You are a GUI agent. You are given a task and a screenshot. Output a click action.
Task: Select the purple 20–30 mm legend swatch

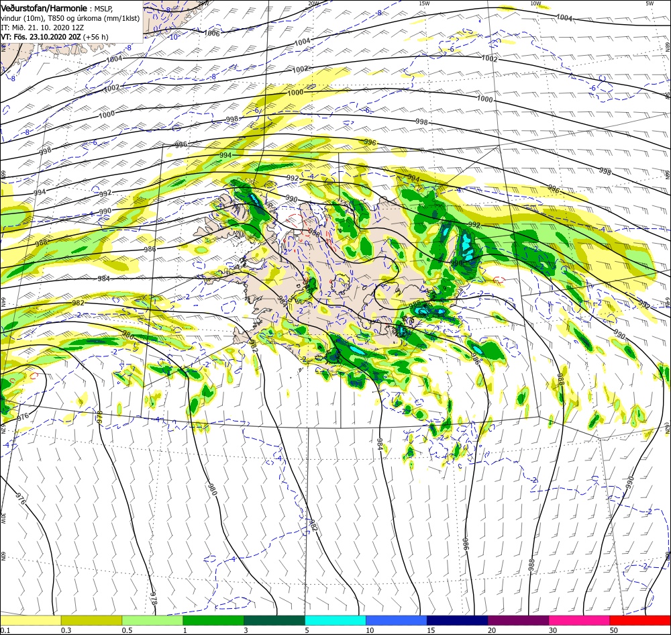[x=518, y=620]
